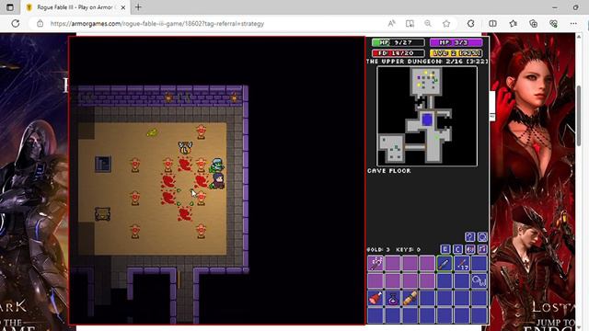Click the magnifier examine button in game panel
This screenshot has height=331, width=589.
pyautogui.click(x=482, y=237)
